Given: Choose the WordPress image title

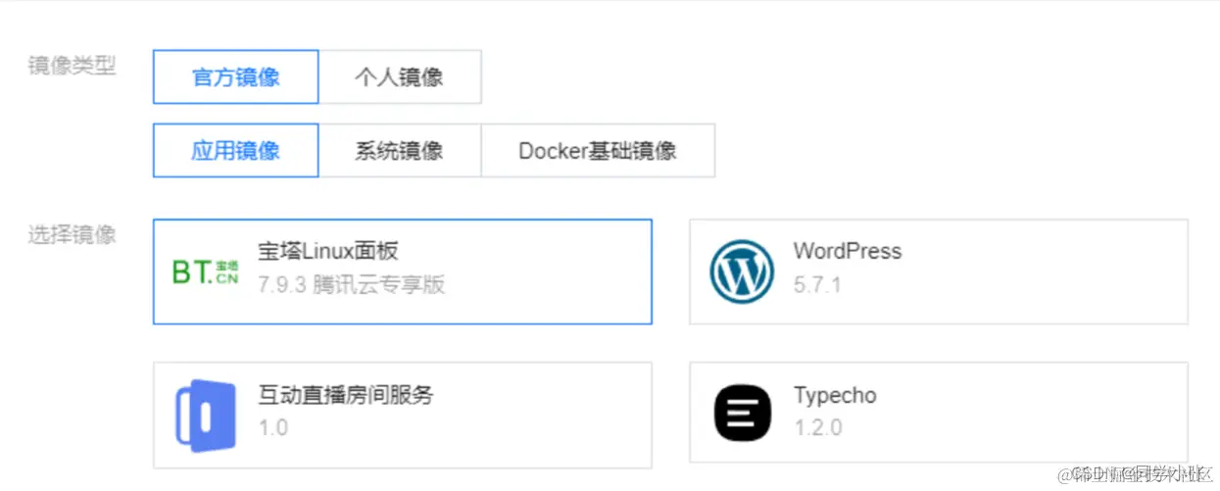Looking at the screenshot, I should click(848, 251).
